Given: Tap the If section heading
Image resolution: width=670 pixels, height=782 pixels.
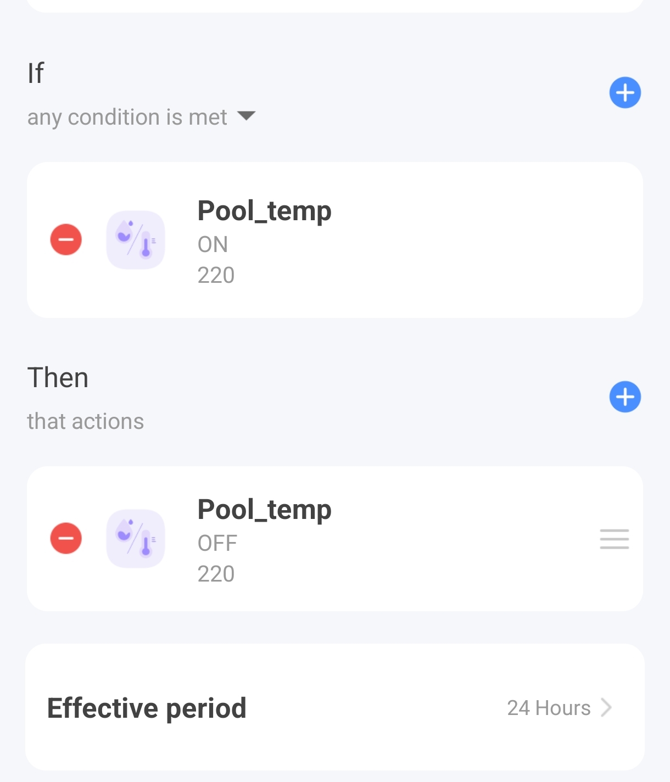Looking at the screenshot, I should coord(36,73).
